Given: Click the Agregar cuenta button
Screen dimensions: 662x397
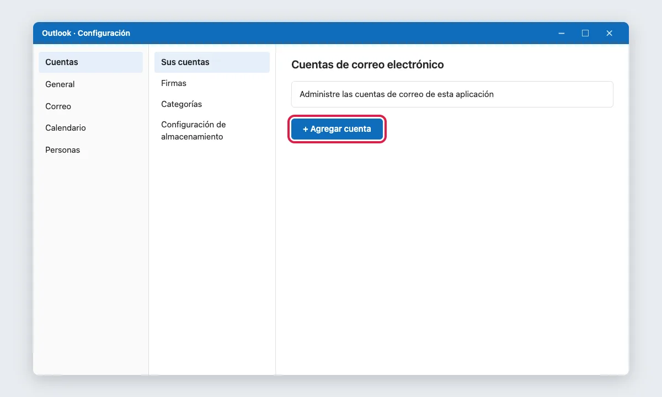Looking at the screenshot, I should [337, 129].
